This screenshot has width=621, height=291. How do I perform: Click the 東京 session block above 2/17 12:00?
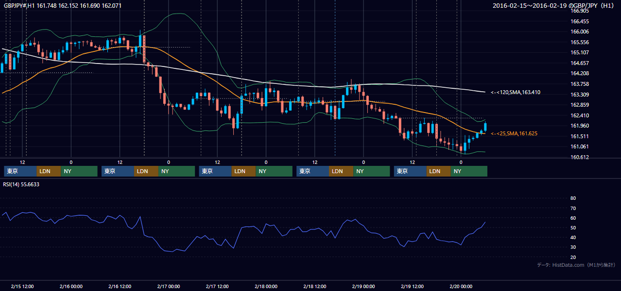click(x=216, y=171)
